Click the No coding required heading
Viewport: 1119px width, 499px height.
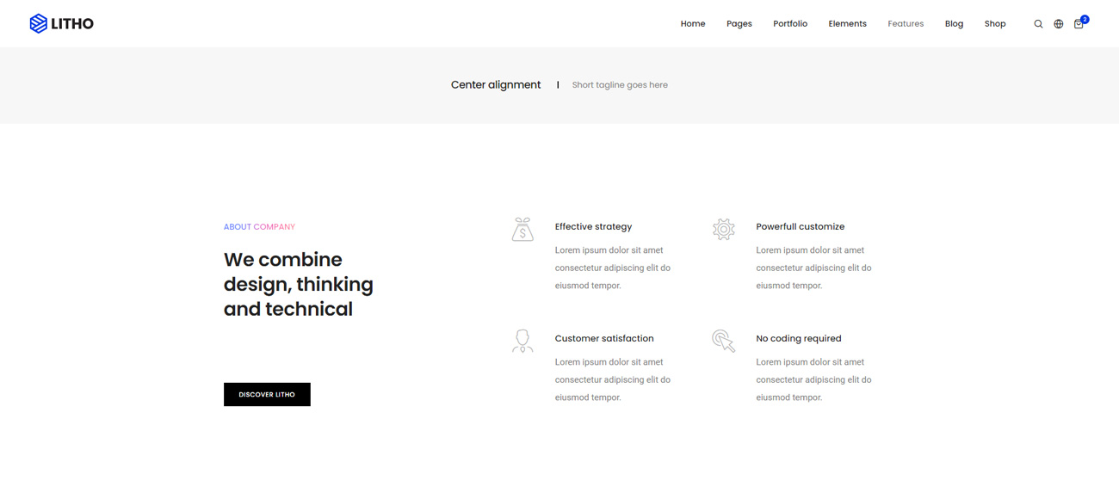(799, 339)
